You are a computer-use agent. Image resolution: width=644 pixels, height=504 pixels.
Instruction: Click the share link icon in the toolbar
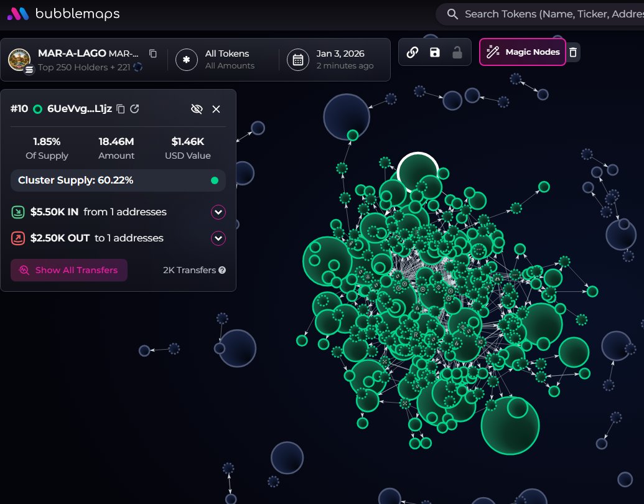[x=413, y=52]
